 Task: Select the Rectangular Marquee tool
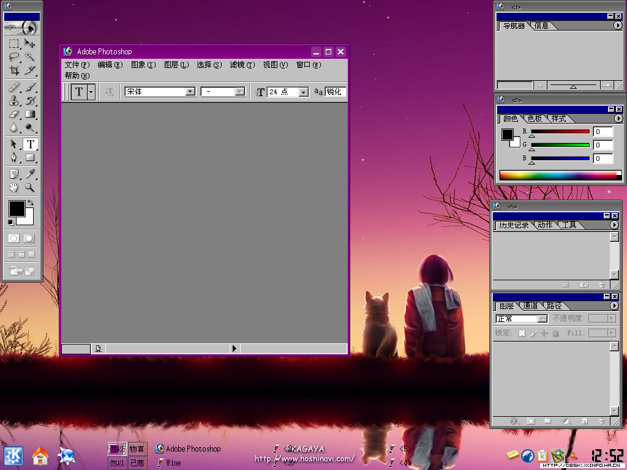tap(14, 43)
